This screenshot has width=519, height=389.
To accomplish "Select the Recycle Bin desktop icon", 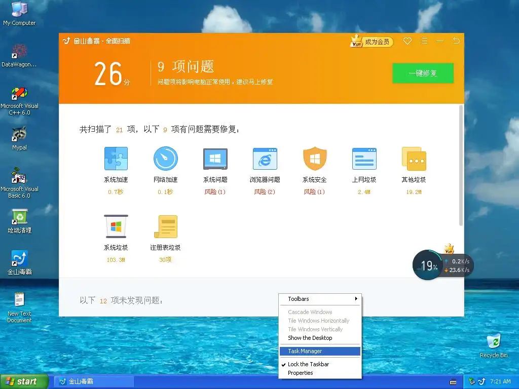I will [x=494, y=346].
